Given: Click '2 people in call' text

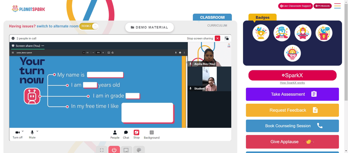Looking at the screenshot, I should coord(26,38).
